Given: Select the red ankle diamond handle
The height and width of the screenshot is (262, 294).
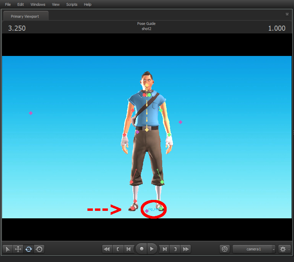Looking at the screenshot, I should 135,201.
